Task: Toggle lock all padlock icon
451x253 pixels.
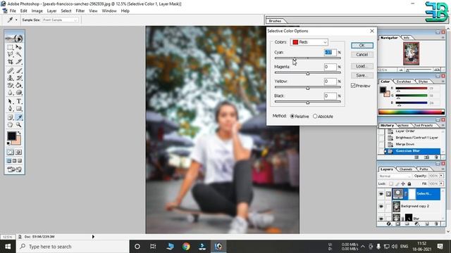Action: point(409,183)
